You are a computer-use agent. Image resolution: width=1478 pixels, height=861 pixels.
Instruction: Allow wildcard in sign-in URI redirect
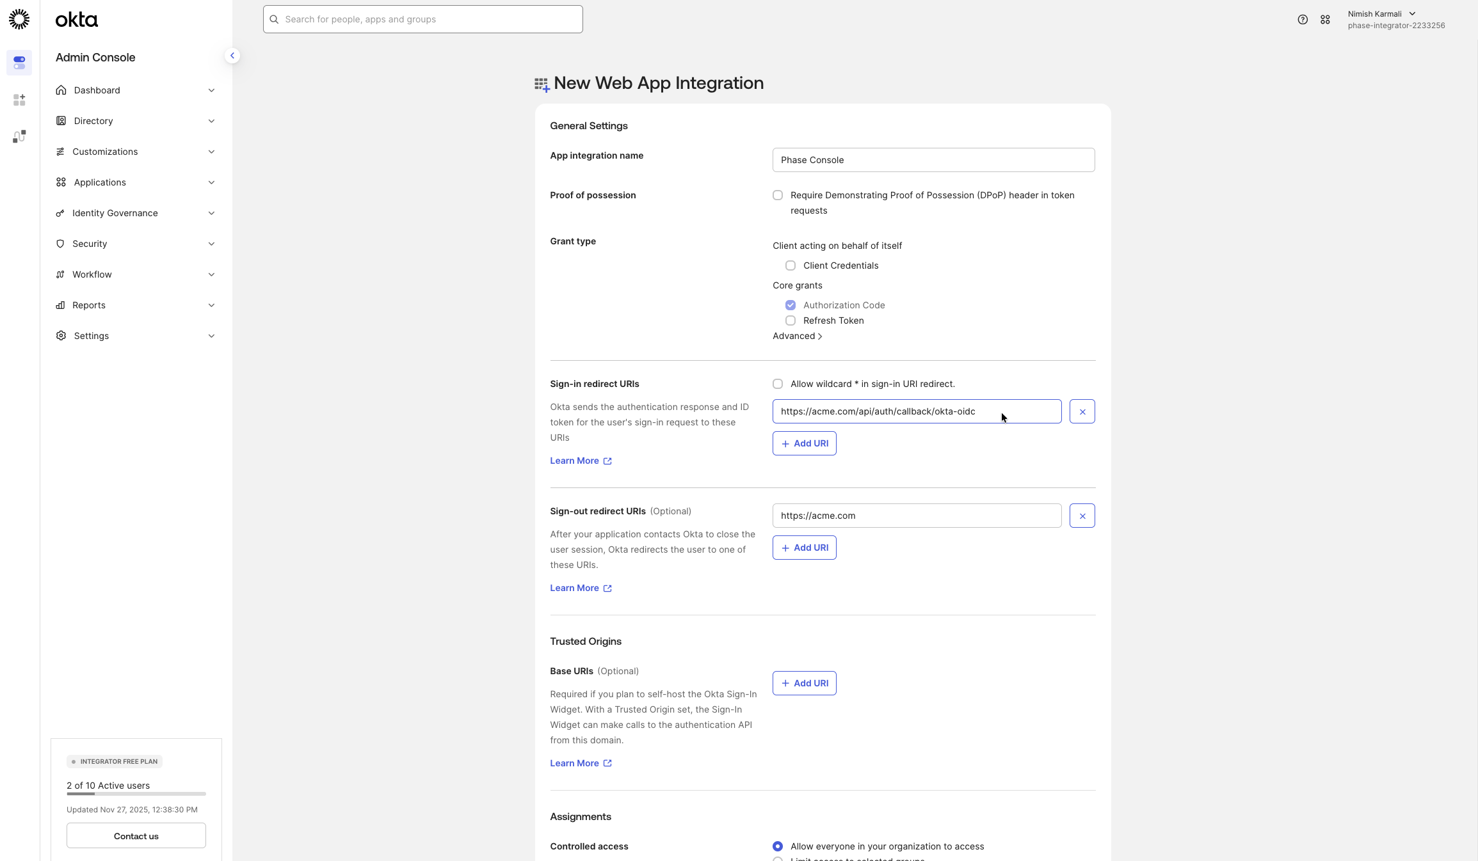point(778,384)
